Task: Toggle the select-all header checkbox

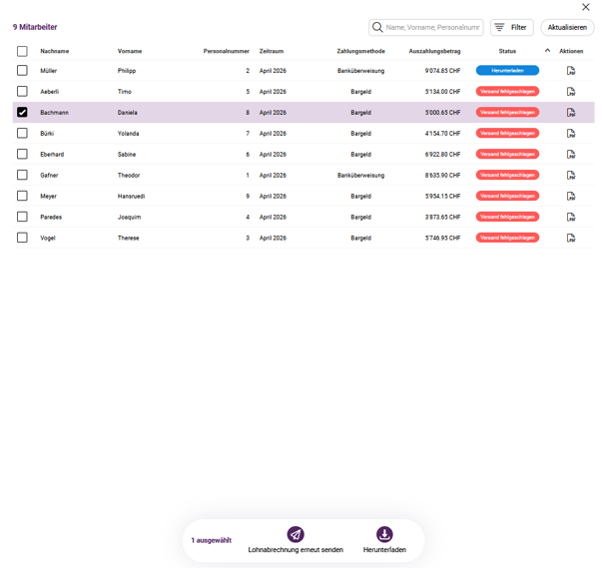Action: click(x=22, y=51)
